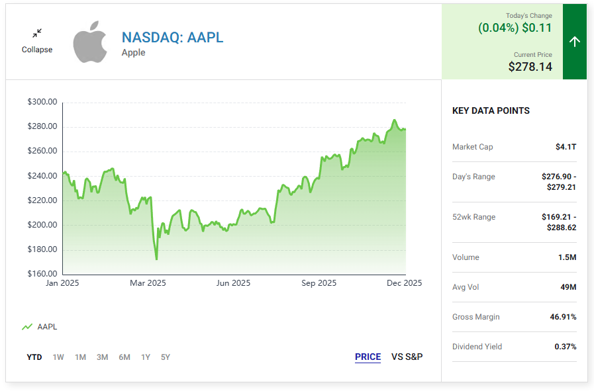Click the Avg Vol label
Image resolution: width=594 pixels, height=391 pixels.
coord(466,287)
